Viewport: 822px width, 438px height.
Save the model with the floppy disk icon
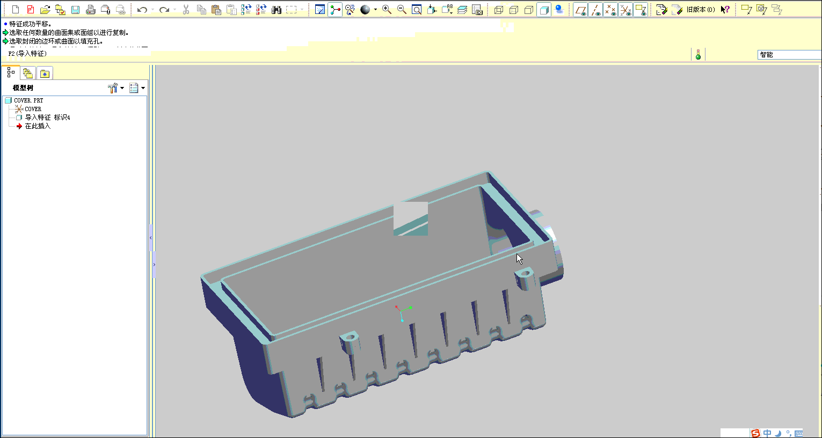point(75,10)
